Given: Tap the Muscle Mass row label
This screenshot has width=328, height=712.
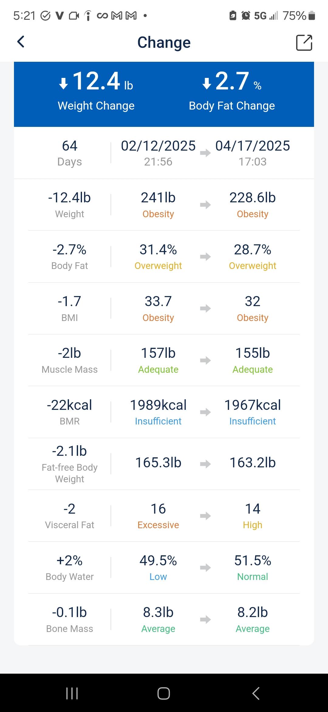Looking at the screenshot, I should click(70, 369).
